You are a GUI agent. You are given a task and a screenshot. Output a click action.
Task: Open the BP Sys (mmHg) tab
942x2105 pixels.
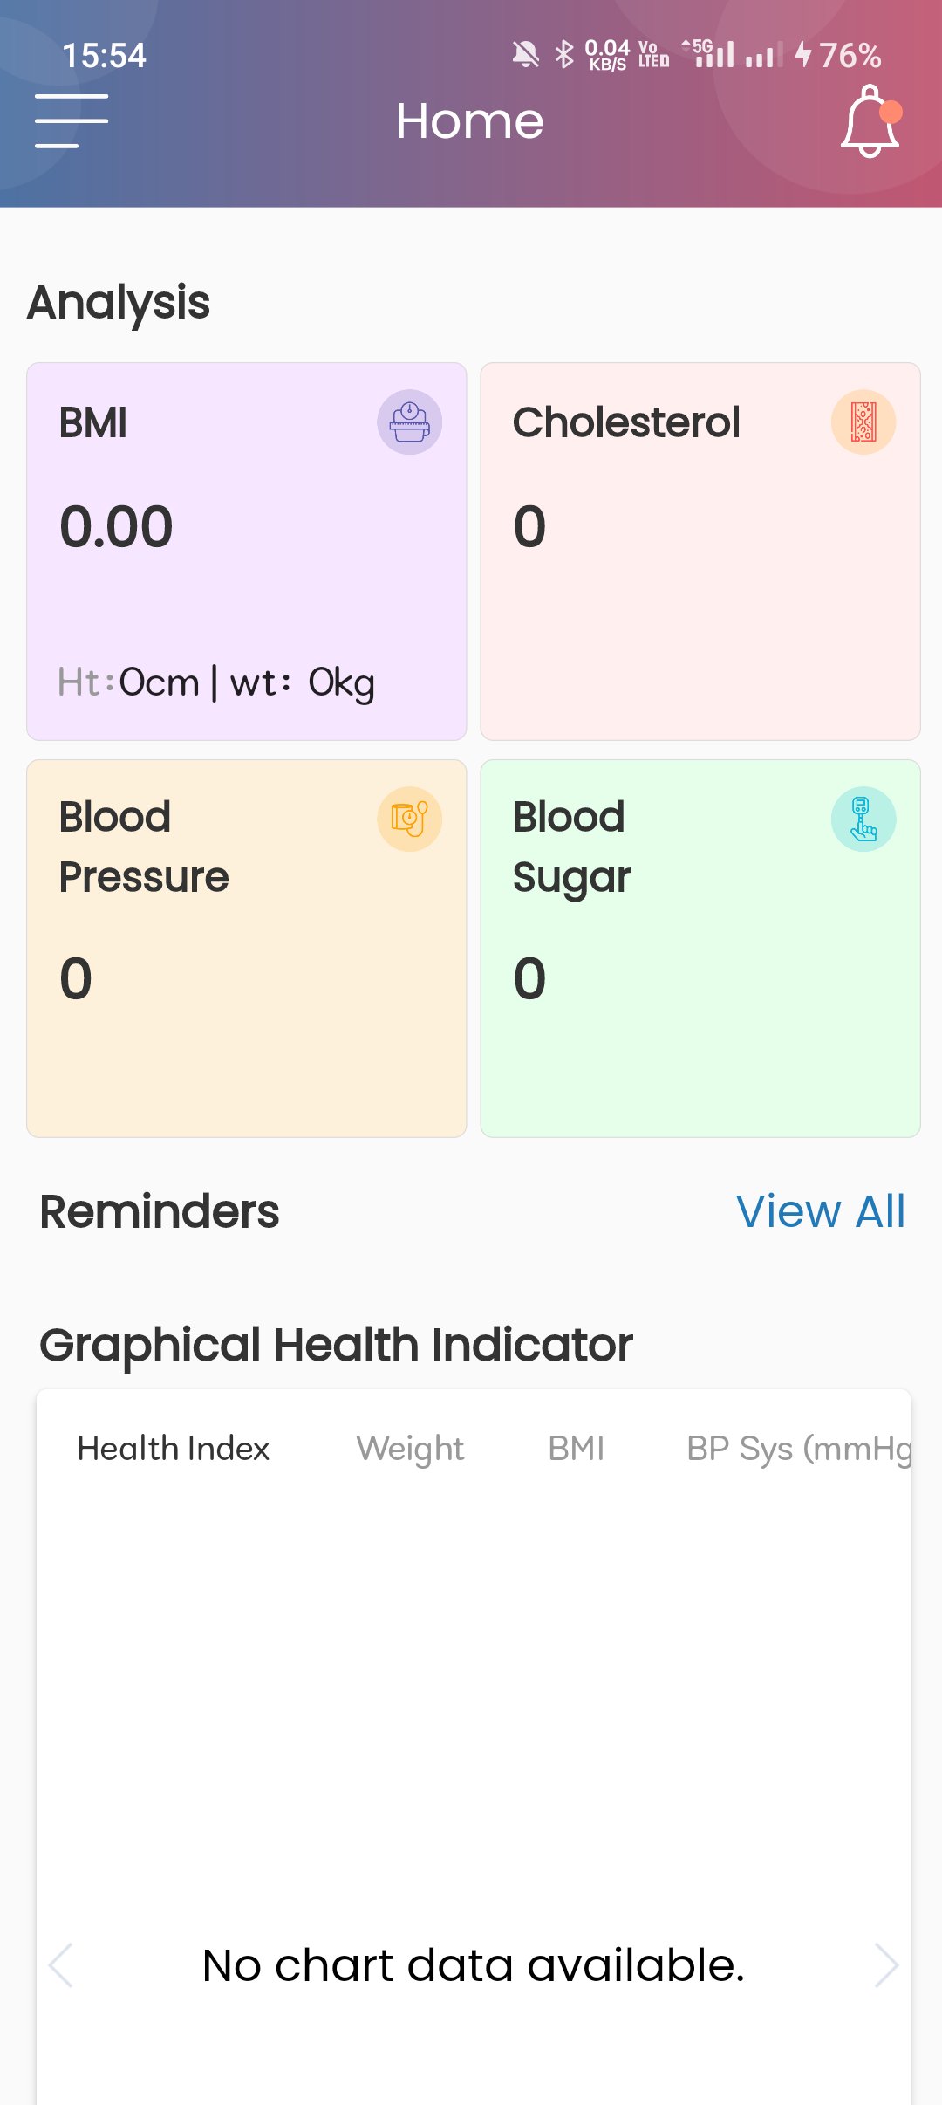point(797,1449)
